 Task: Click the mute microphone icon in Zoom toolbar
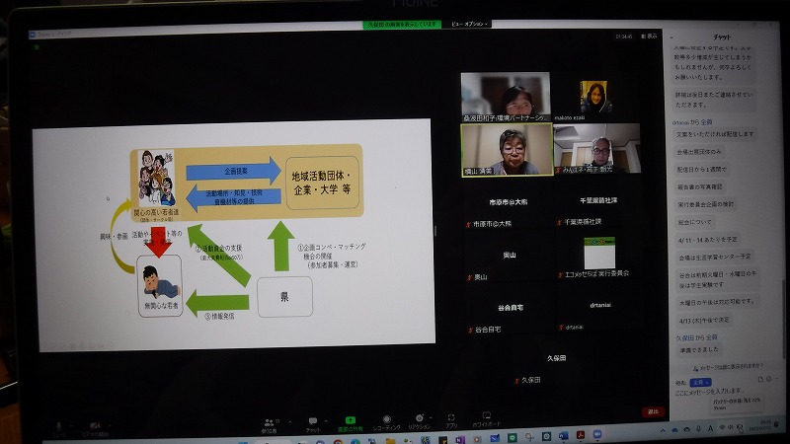(x=59, y=426)
